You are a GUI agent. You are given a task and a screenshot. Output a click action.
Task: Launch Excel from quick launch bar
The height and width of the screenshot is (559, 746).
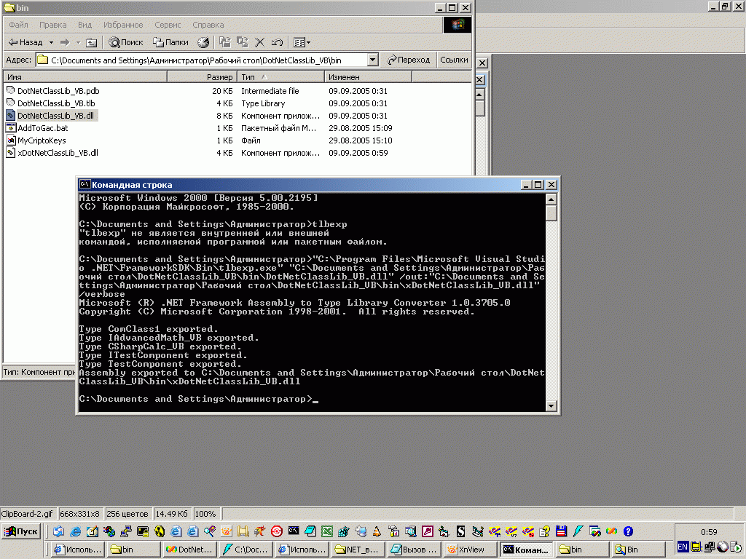pos(326,531)
